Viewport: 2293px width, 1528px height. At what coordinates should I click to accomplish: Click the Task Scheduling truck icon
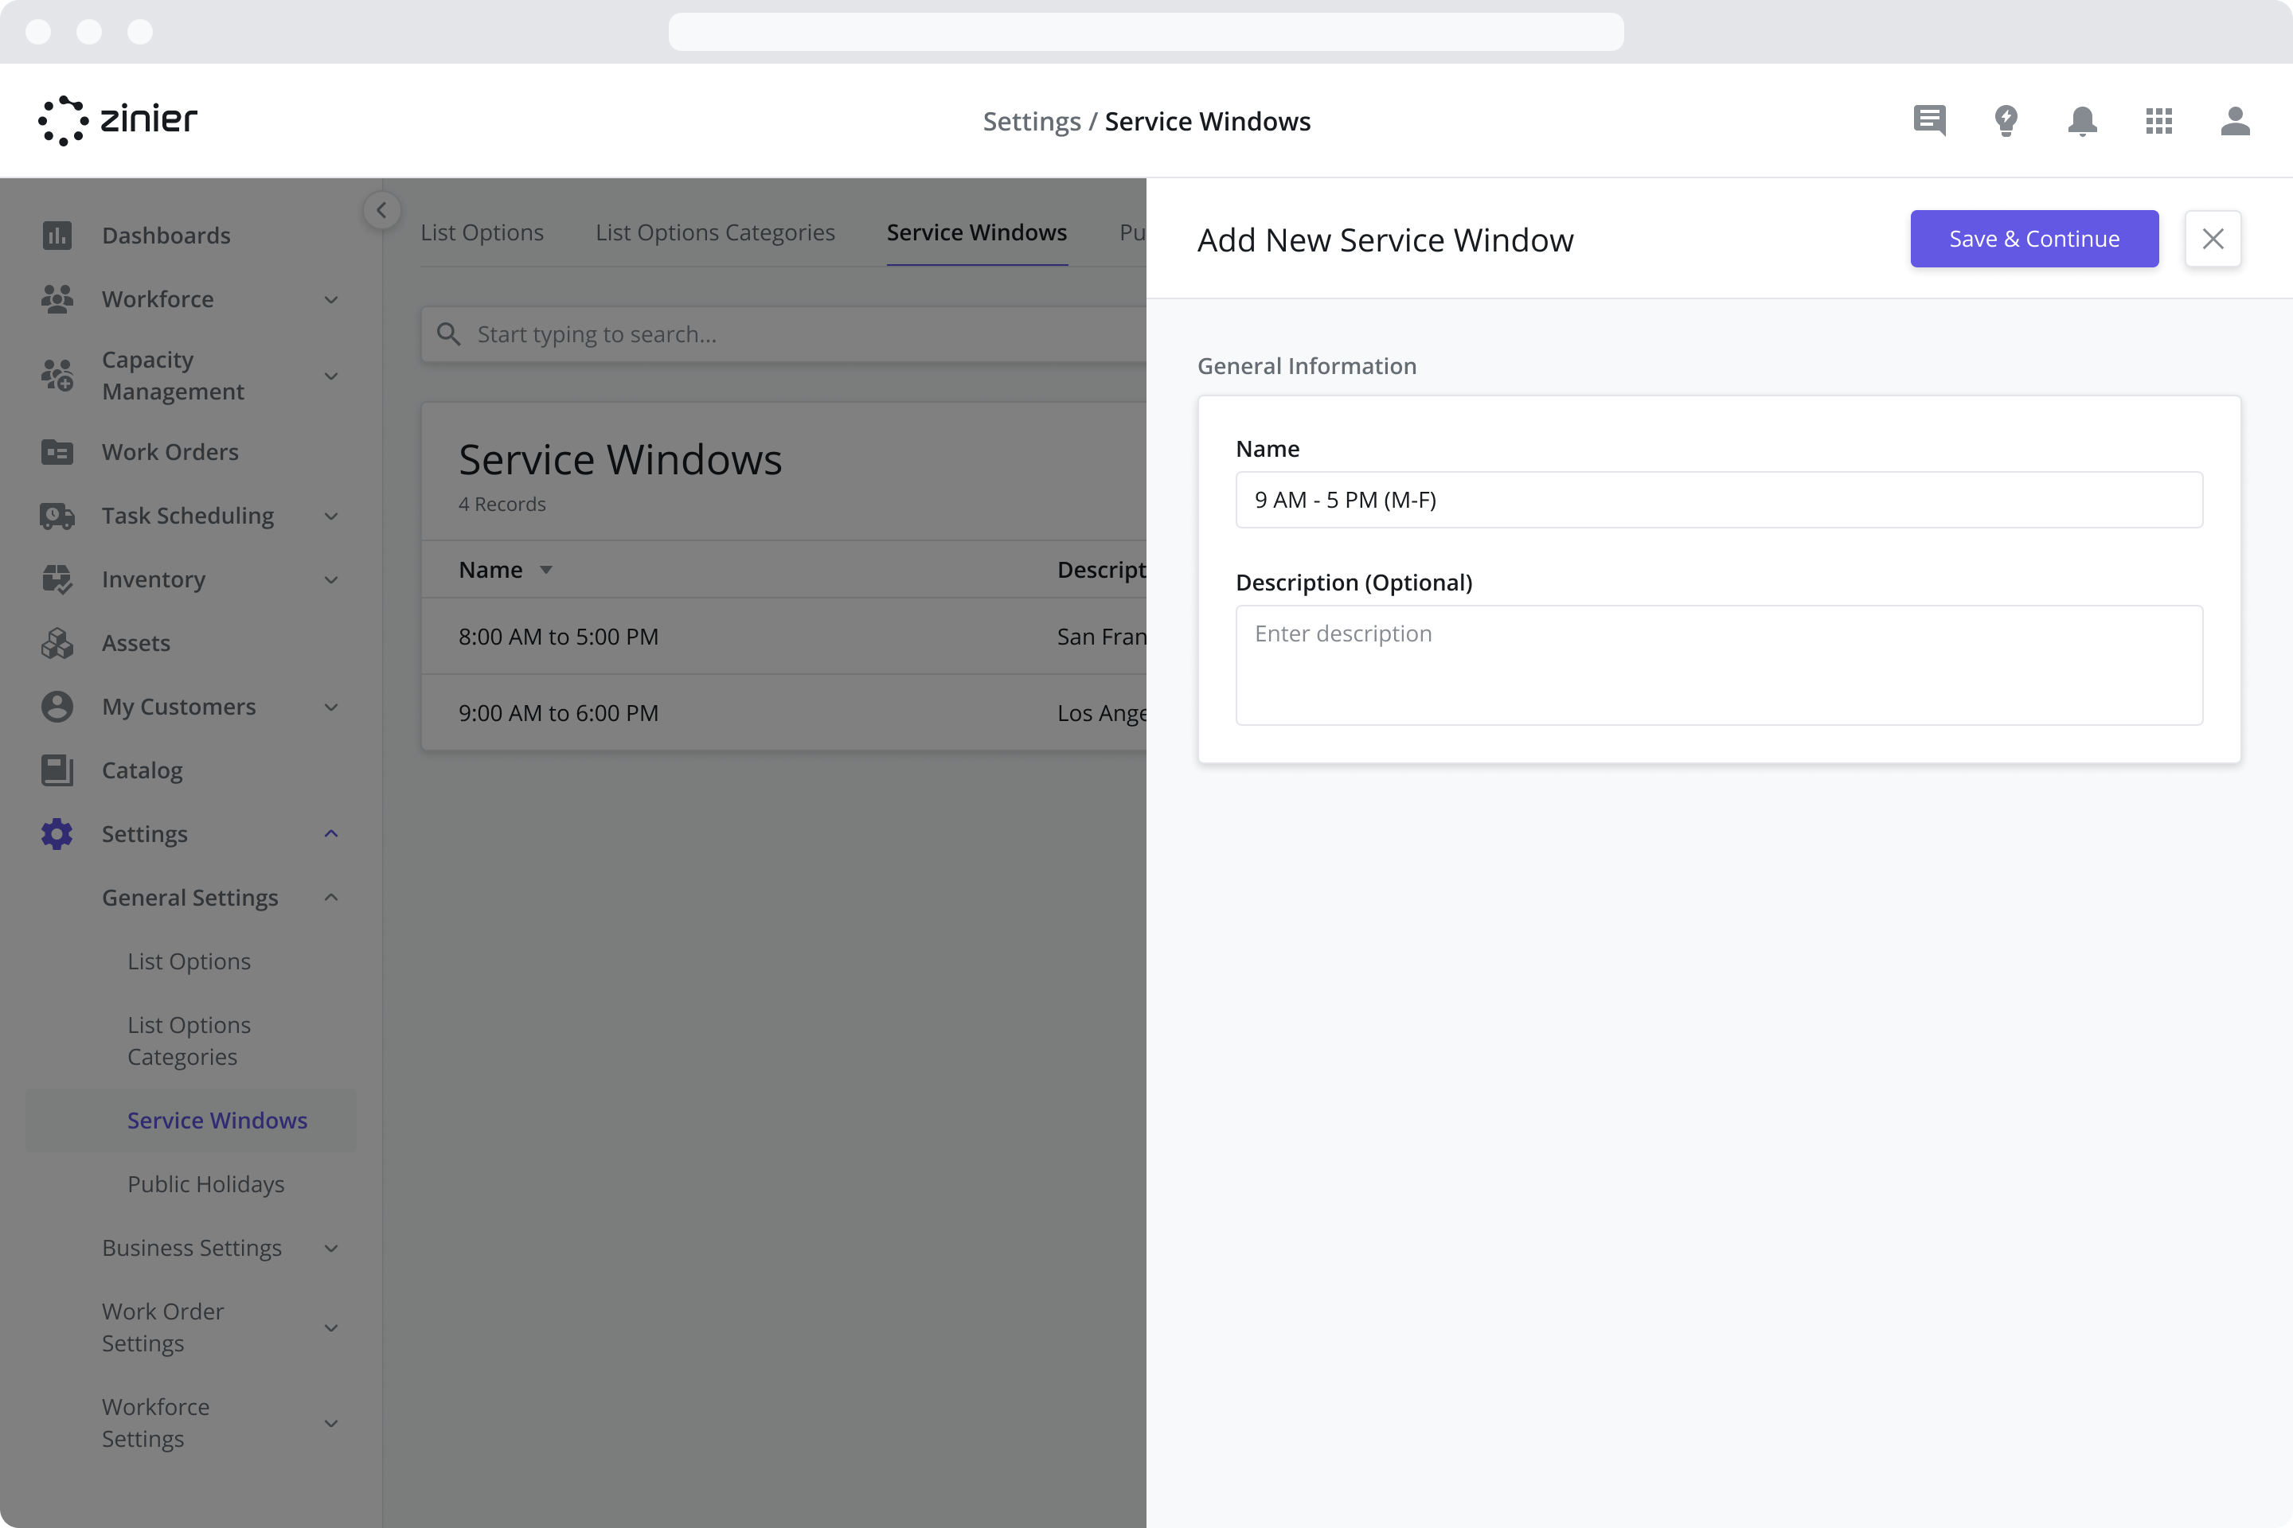click(x=57, y=516)
